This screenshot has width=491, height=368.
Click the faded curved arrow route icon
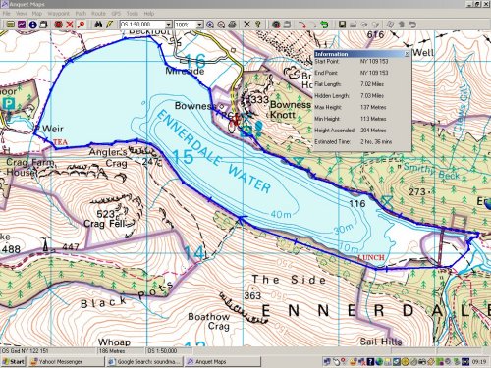(313, 25)
